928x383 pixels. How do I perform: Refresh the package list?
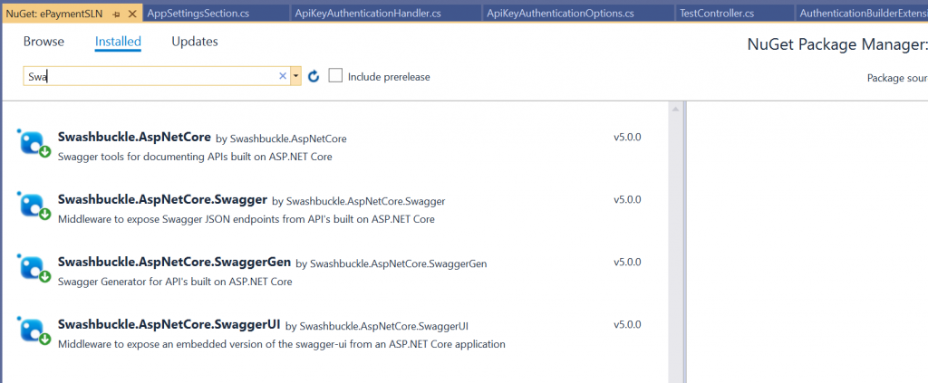(314, 76)
